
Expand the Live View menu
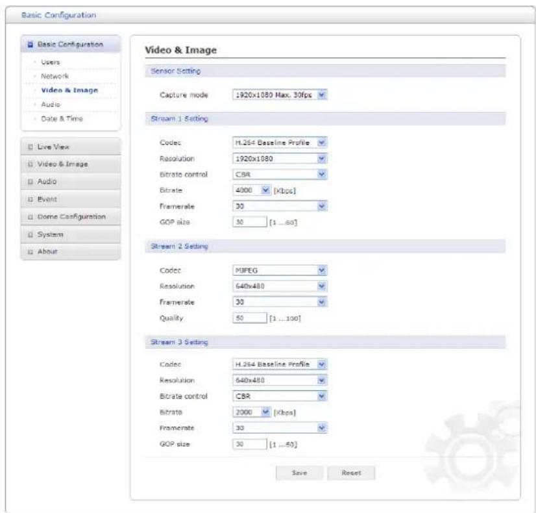71,147
